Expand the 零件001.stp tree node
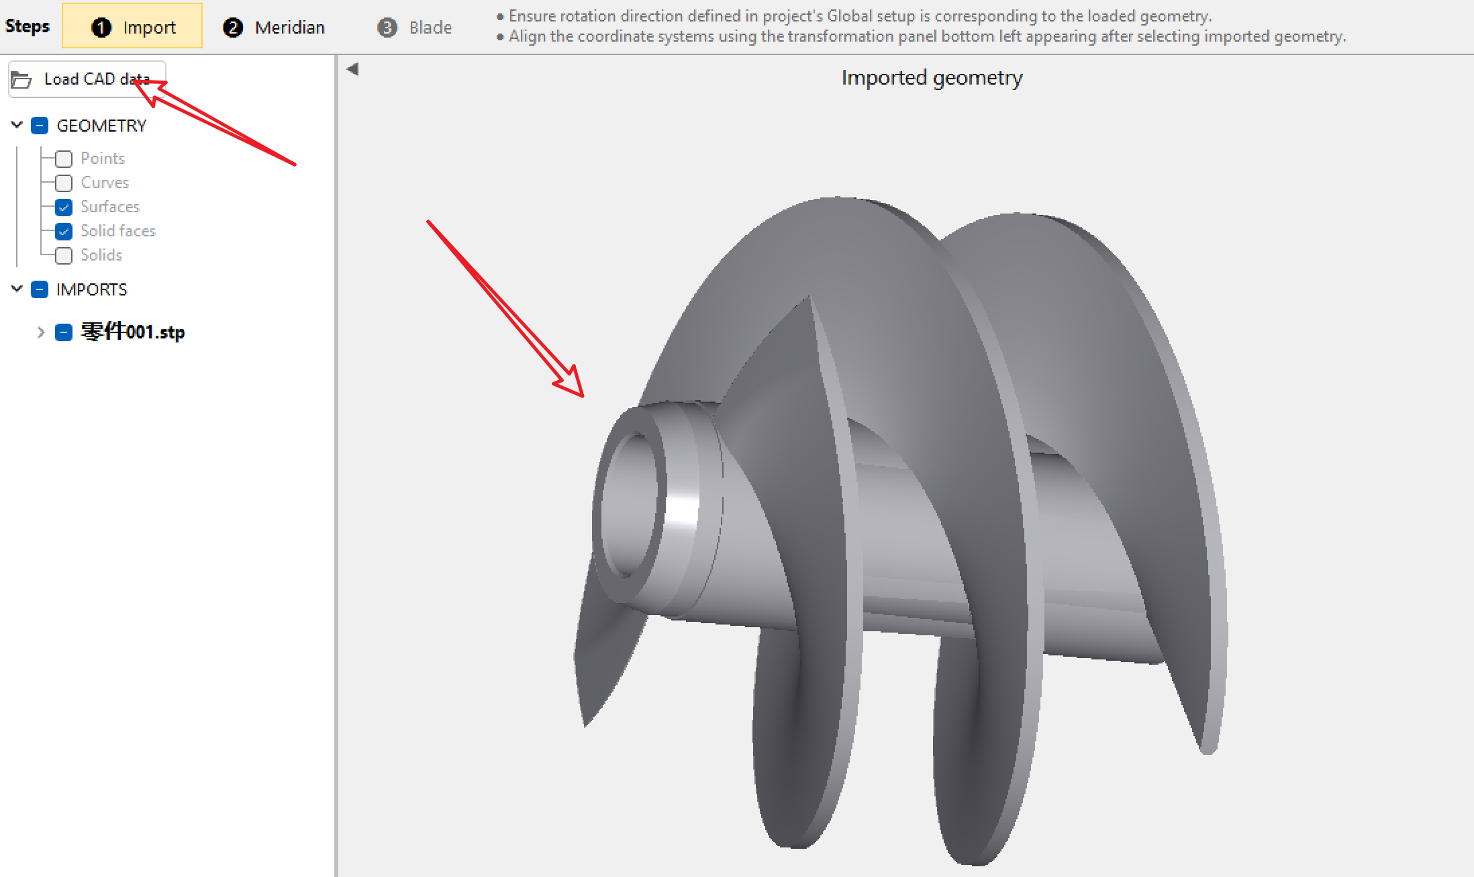The height and width of the screenshot is (877, 1474). [41, 332]
